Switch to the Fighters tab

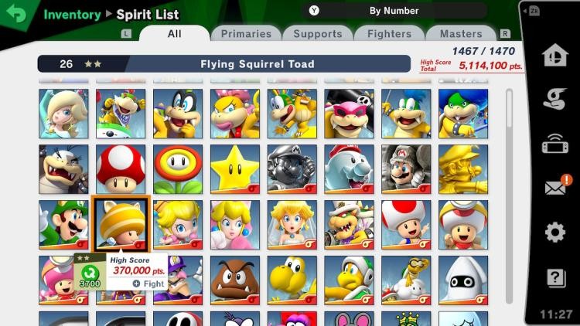click(389, 34)
